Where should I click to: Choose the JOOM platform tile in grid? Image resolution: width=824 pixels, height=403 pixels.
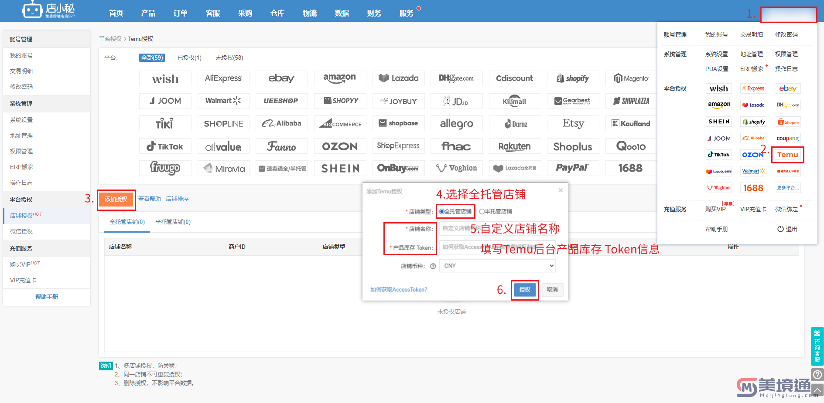(x=165, y=101)
